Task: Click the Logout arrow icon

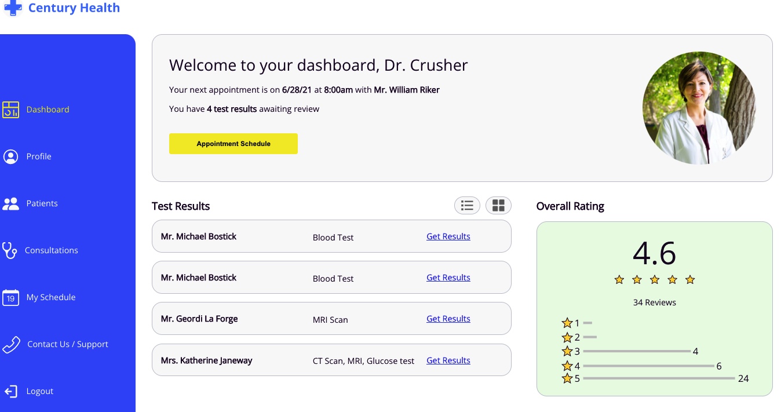Action: pos(10,391)
